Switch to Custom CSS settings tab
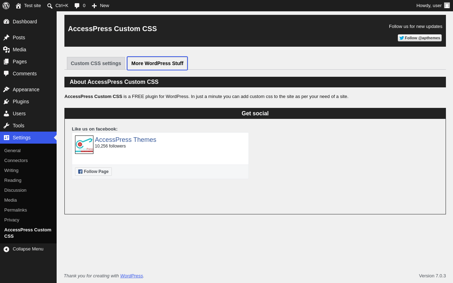 point(96,63)
